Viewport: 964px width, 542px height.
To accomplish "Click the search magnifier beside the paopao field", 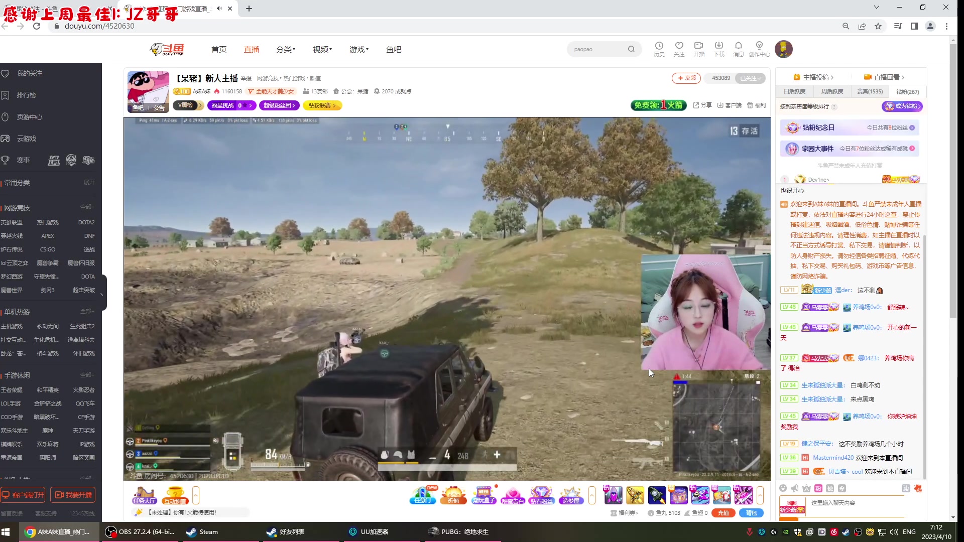I will 632,49.
